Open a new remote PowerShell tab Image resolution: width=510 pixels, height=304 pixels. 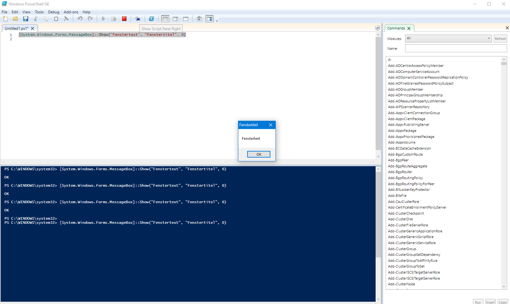coord(138,19)
